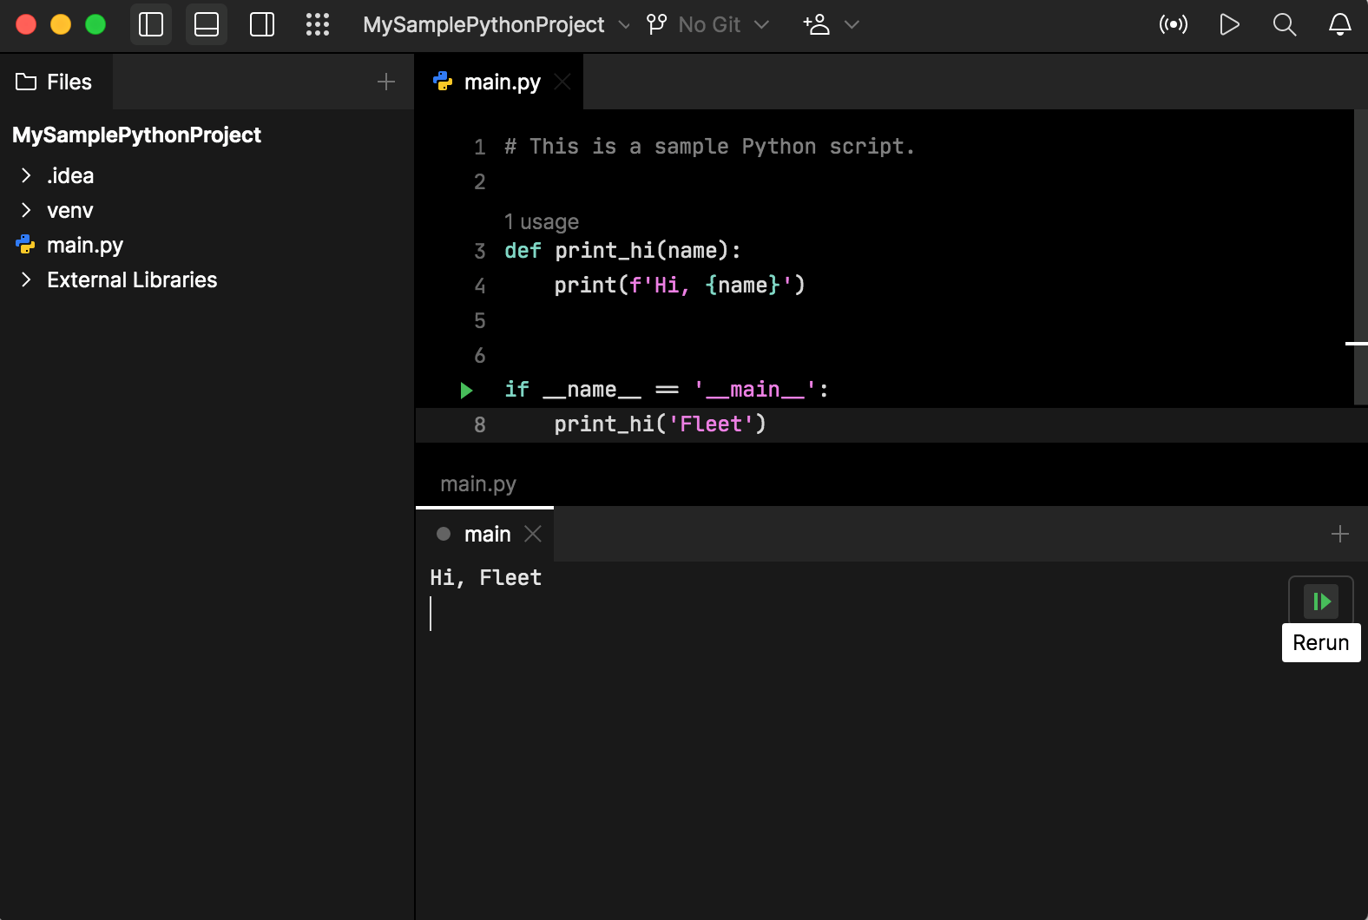
Task: Toggle the left sidebar panel
Action: click(x=151, y=24)
